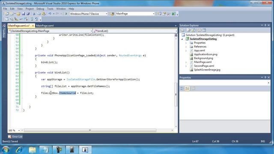The image size is (274, 154).
Task: Select Background.png in Solution Explorer
Action: tap(203, 58)
